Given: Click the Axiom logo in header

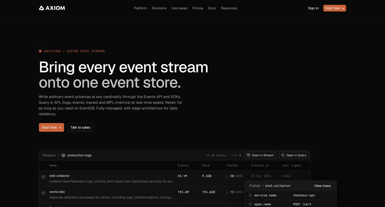Looking at the screenshot, I should pos(52,8).
